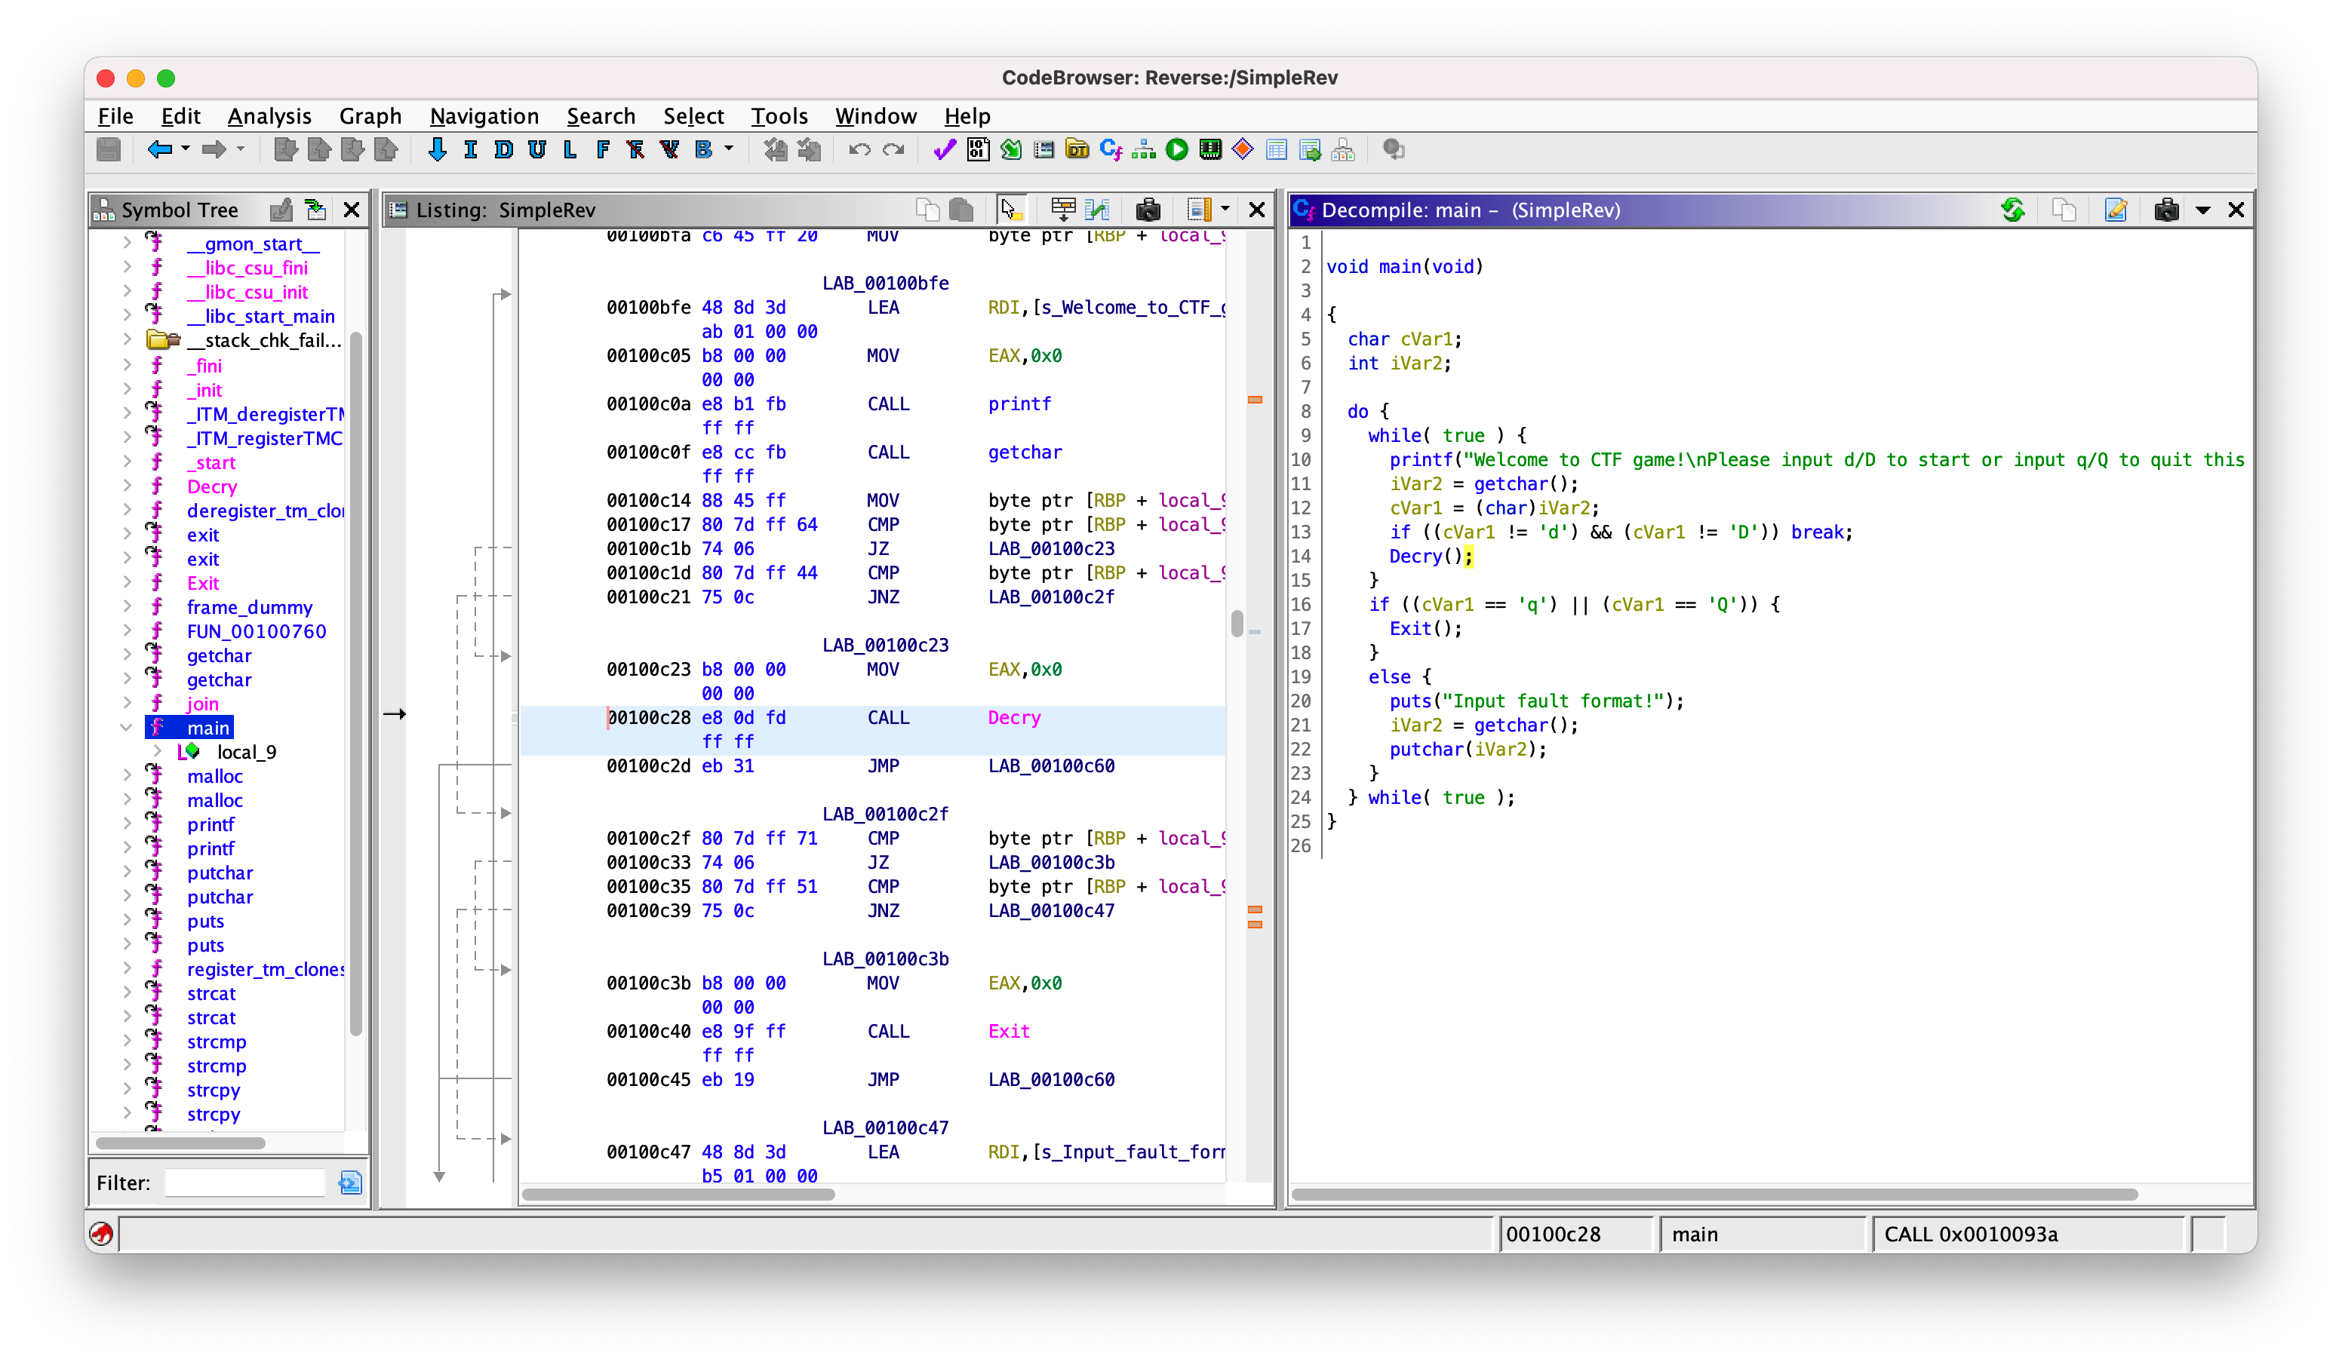Click the Redo arrow in toolbar

pyautogui.click(x=893, y=149)
